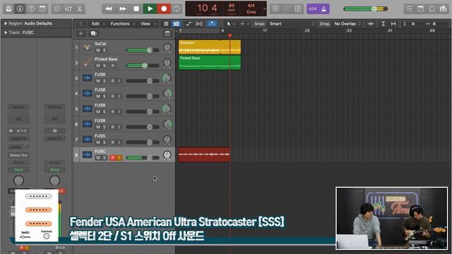
Task: Click the FUSS track audio icon
Action: [x=87, y=139]
